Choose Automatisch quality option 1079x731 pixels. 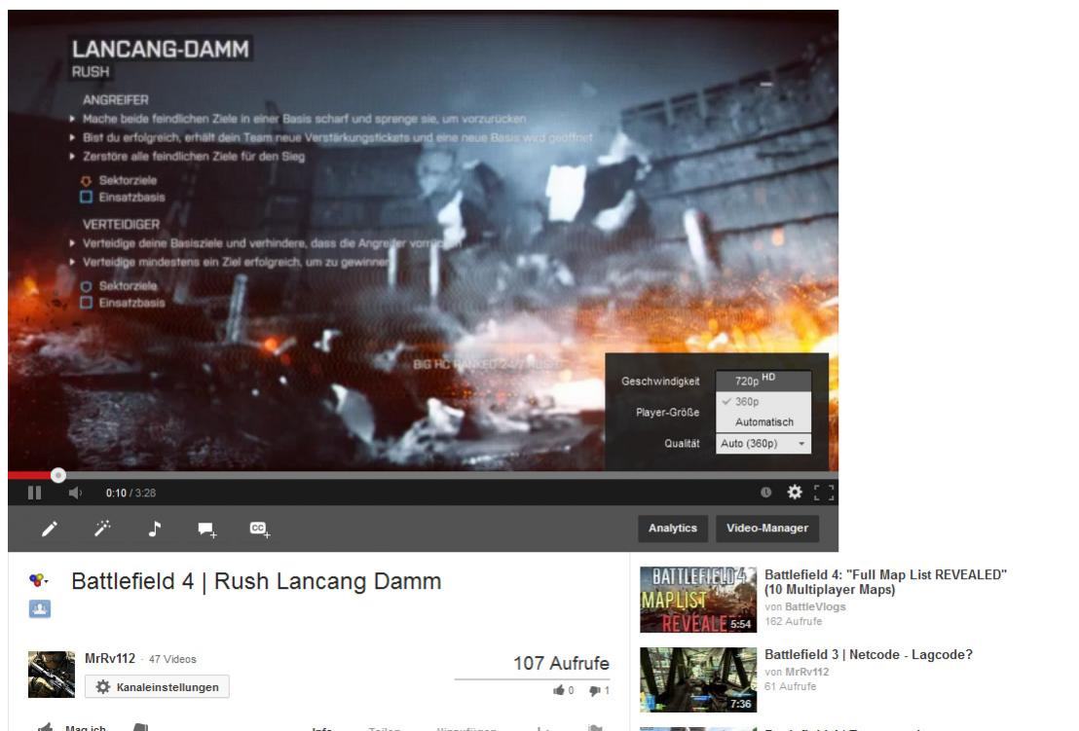click(763, 421)
